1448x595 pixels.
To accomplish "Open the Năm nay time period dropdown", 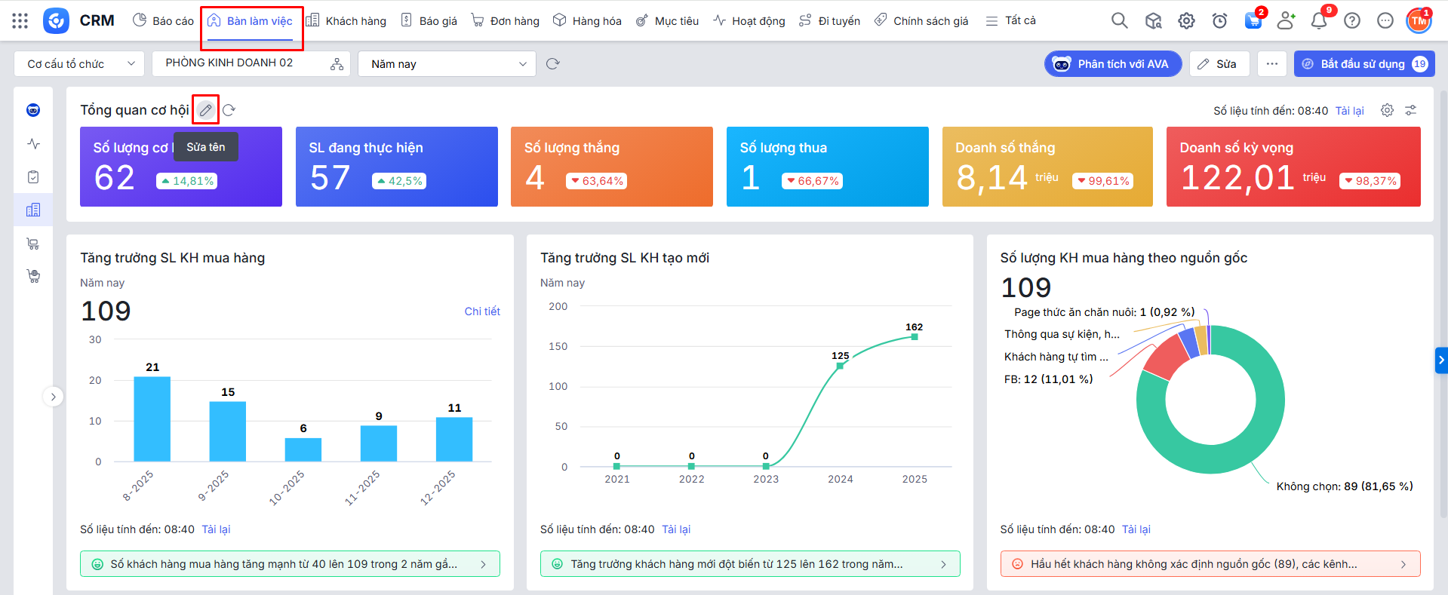I will 447,64.
